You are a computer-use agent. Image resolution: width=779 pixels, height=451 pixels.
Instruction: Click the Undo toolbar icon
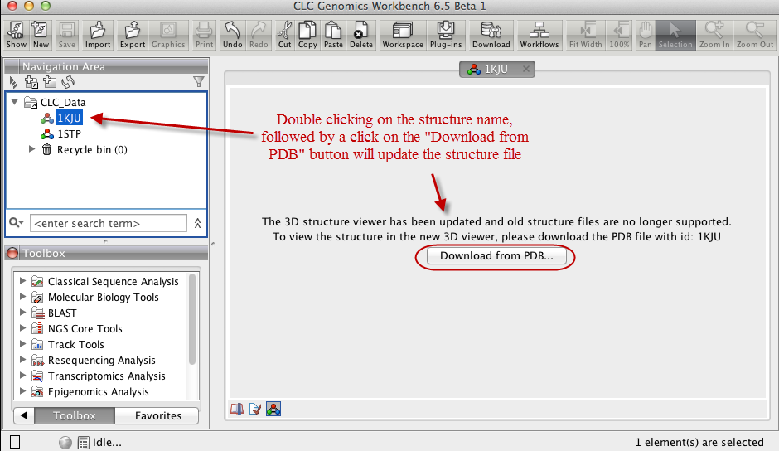(x=233, y=34)
